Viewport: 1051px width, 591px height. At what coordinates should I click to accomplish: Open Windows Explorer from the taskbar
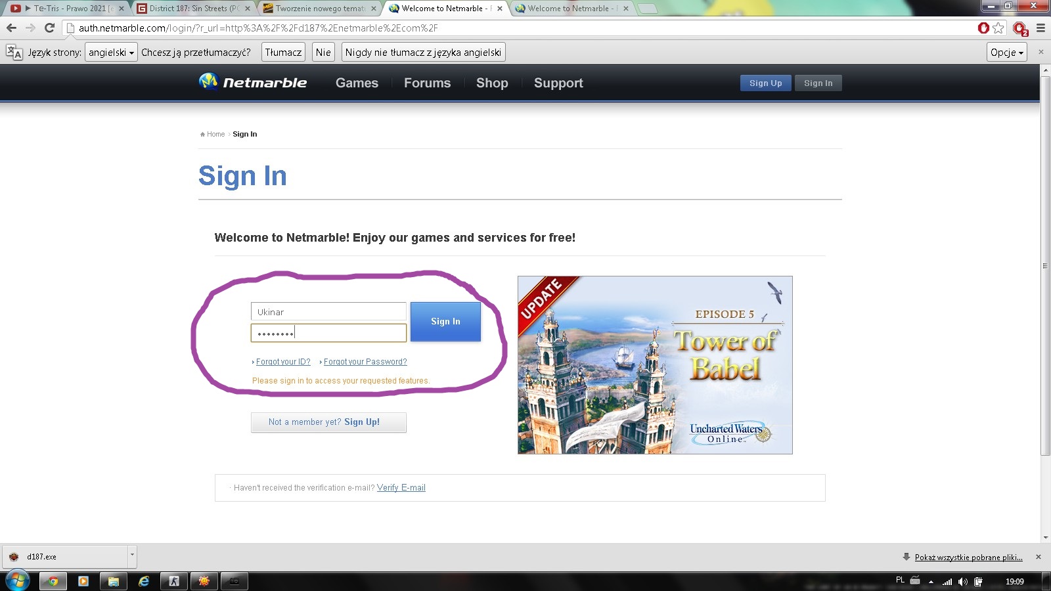[x=114, y=581]
